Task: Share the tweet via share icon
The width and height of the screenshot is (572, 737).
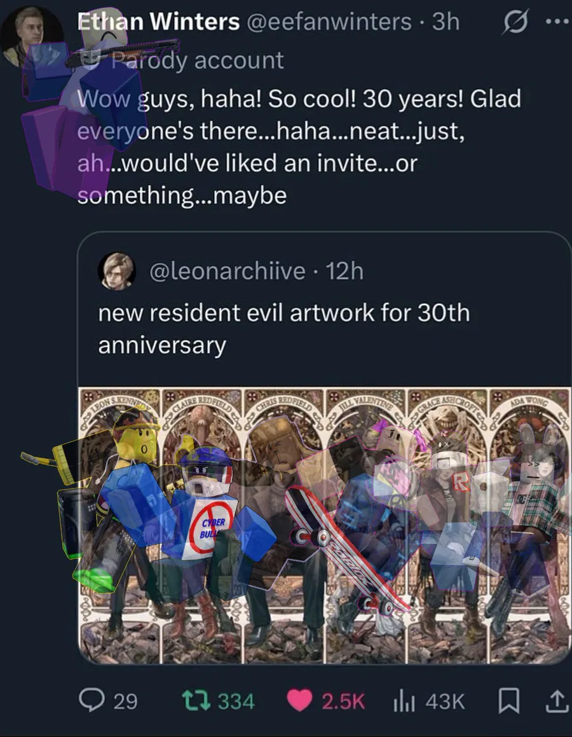Action: (556, 700)
